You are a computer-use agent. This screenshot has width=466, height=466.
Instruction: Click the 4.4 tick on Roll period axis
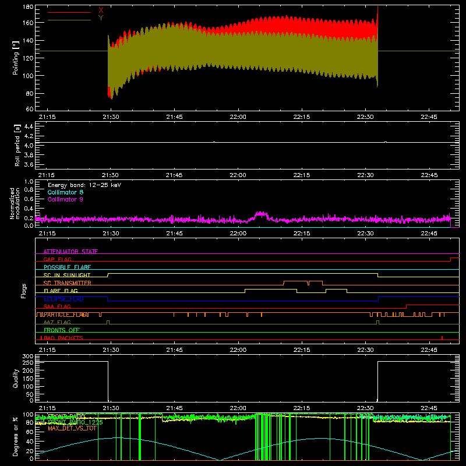pyautogui.click(x=29, y=126)
